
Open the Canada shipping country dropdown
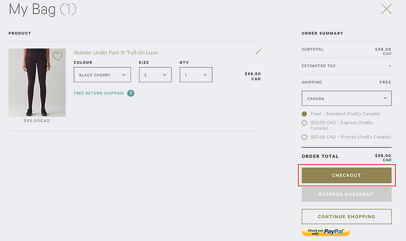[x=346, y=99]
